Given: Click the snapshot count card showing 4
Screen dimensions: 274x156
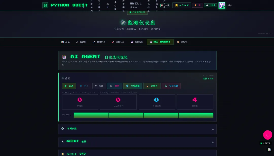Looking at the screenshot, I should click(195, 102).
